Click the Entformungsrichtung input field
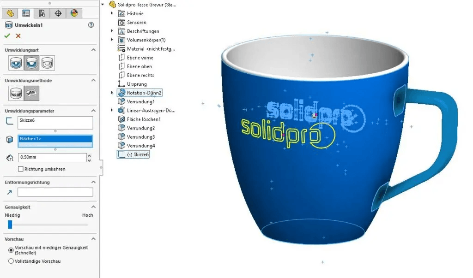Viewport: 473px width, 278px height. tap(55, 192)
